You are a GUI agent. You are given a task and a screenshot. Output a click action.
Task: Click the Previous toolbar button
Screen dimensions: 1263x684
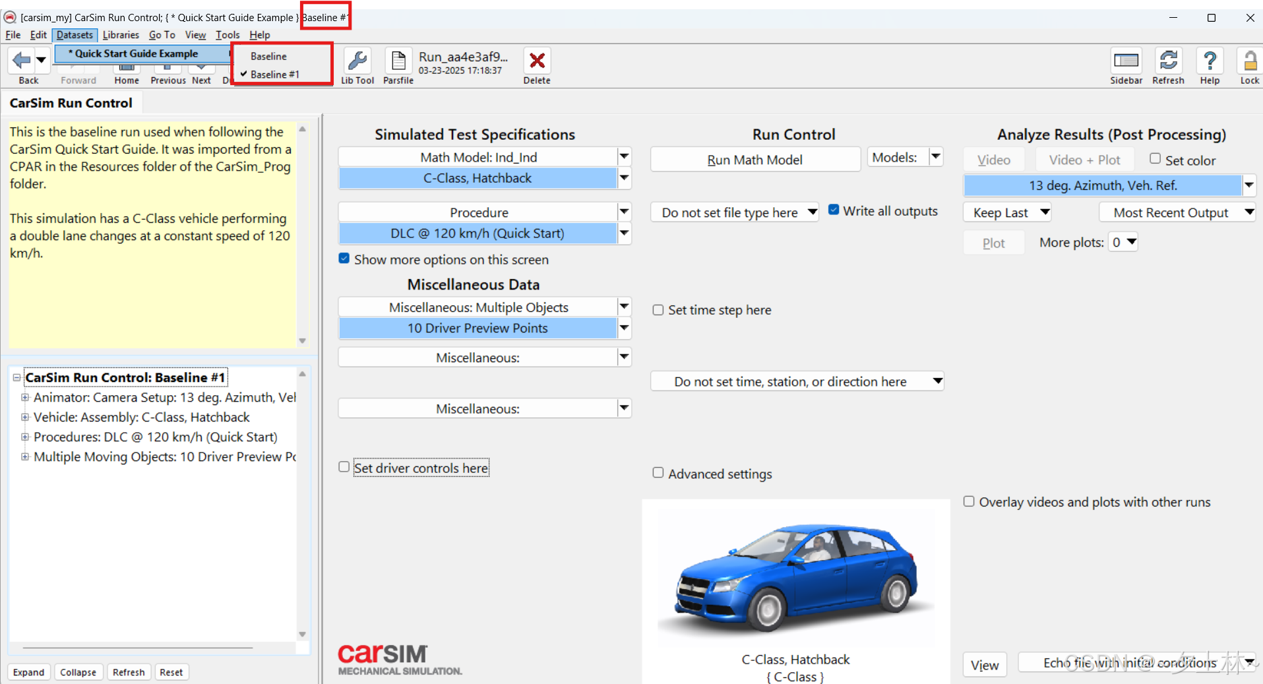[x=168, y=76]
